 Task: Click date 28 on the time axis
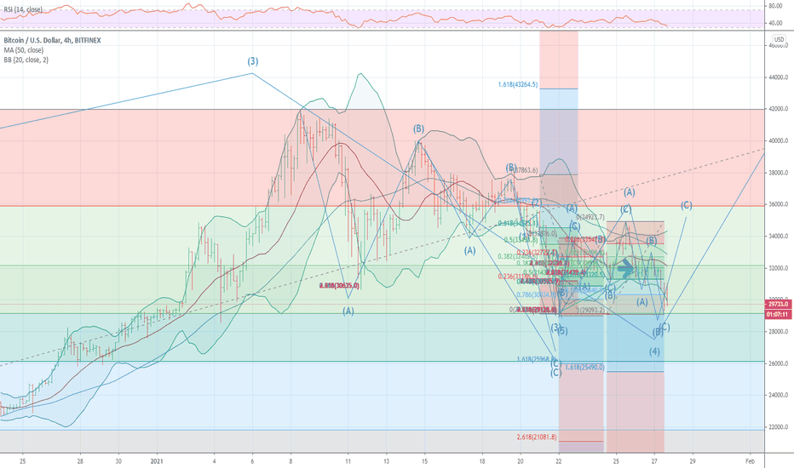pyautogui.click(x=80, y=461)
